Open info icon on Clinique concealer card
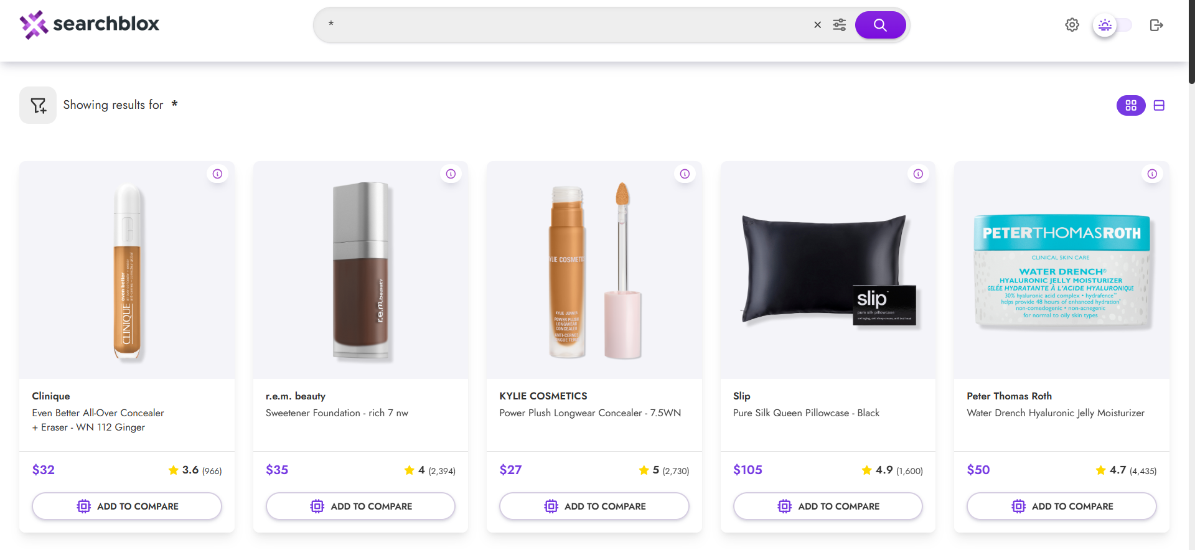The width and height of the screenshot is (1195, 550). [x=217, y=174]
